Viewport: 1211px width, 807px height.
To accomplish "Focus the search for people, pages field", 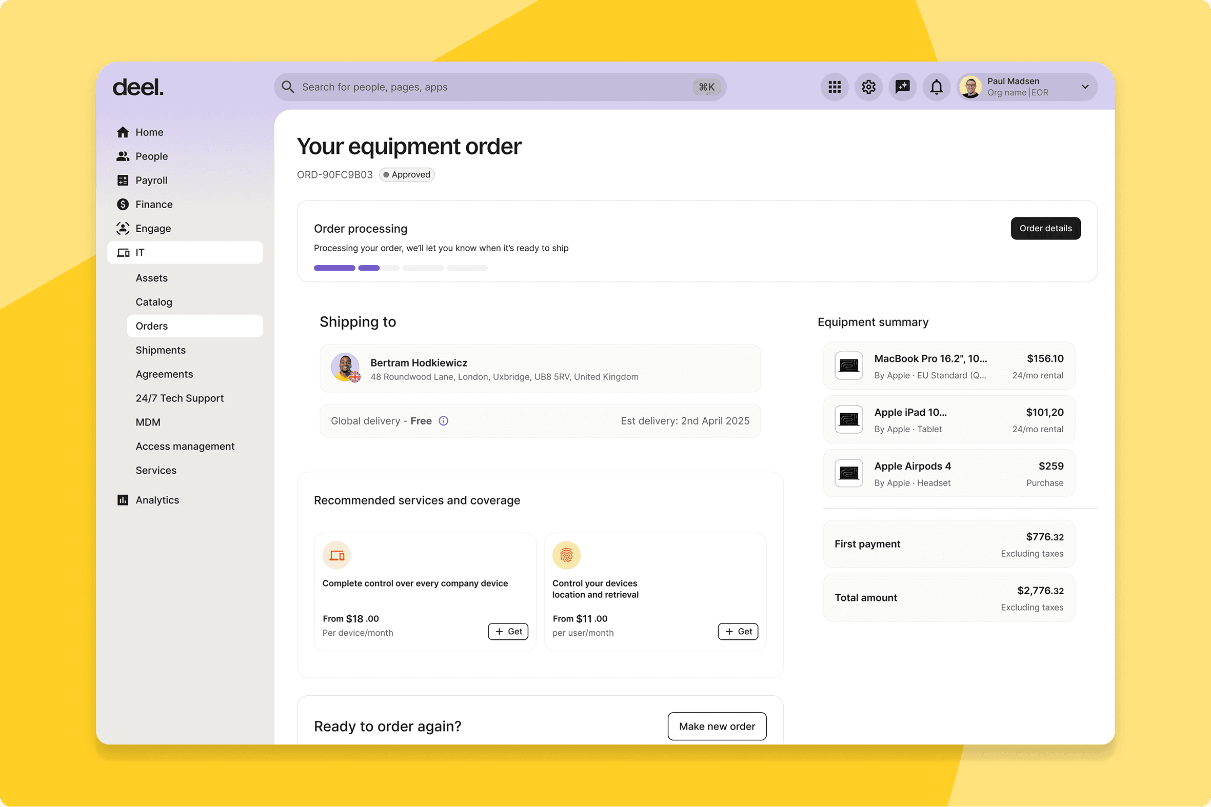I will 500,87.
